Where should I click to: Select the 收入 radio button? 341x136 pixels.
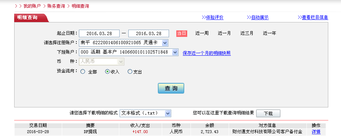click(108, 72)
